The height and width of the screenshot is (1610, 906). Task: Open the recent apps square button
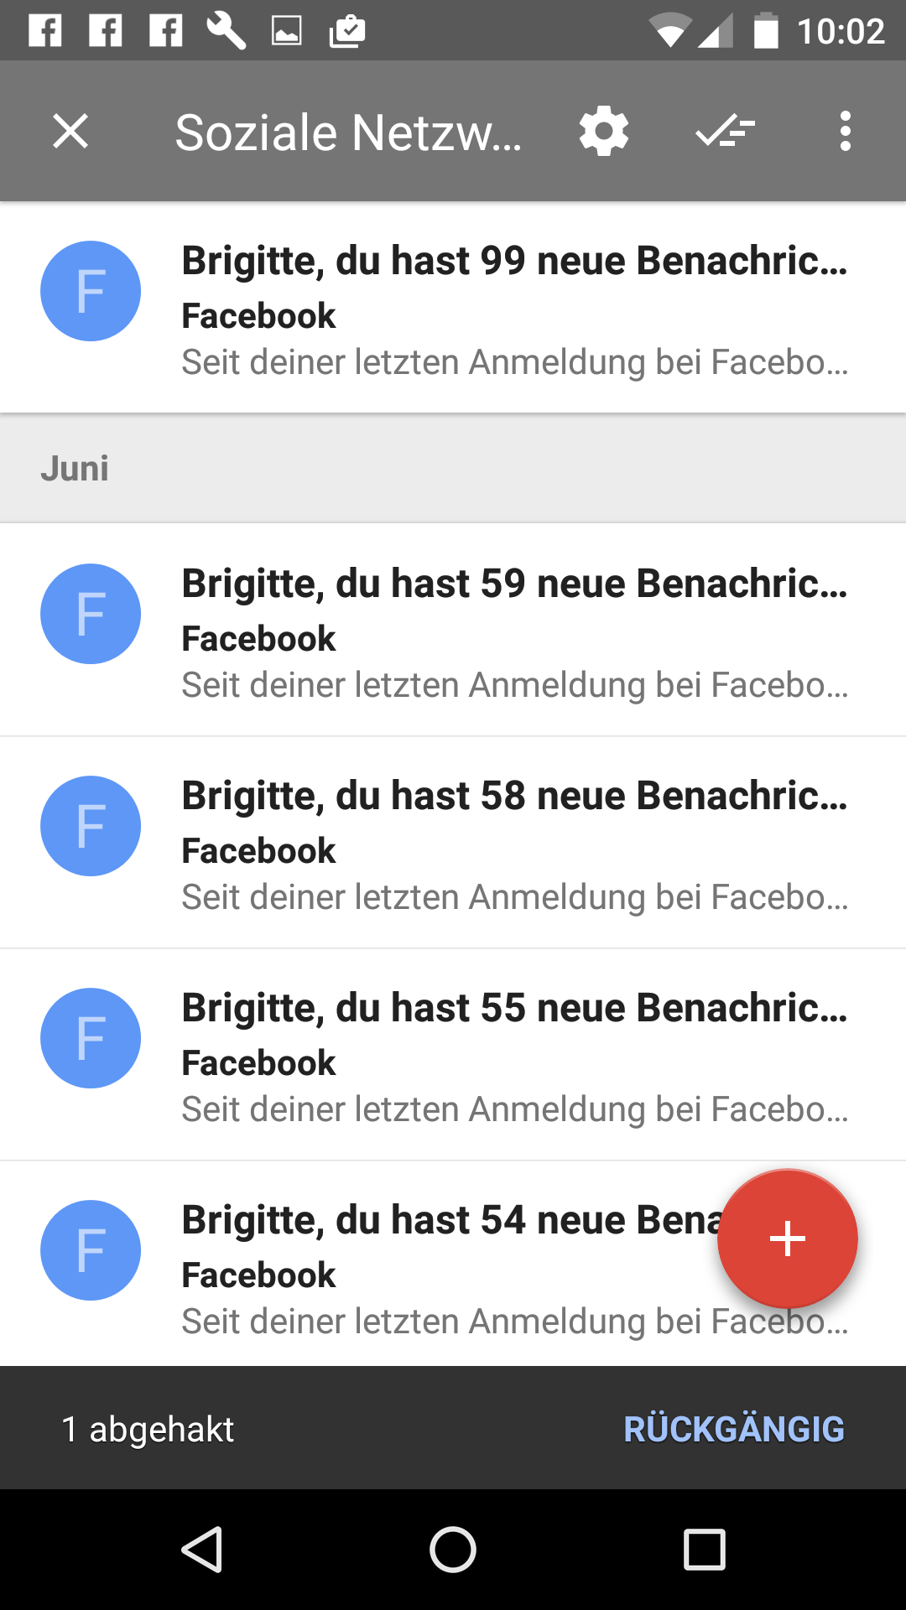tap(705, 1549)
